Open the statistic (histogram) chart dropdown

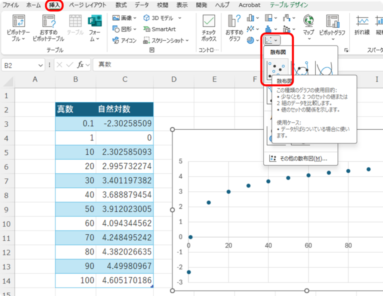[x=271, y=29]
